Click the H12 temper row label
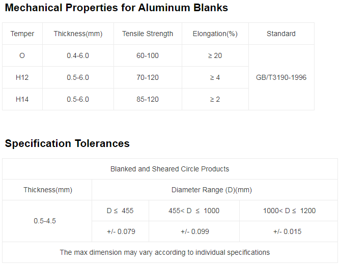 pos(22,77)
